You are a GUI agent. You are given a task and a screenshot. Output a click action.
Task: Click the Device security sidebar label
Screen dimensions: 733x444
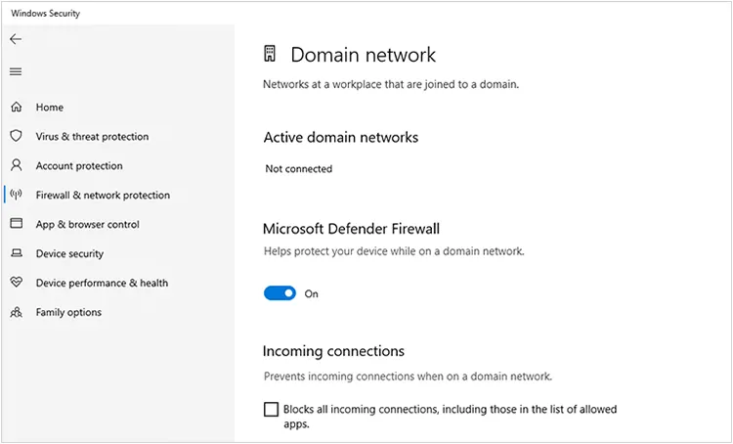(x=69, y=254)
